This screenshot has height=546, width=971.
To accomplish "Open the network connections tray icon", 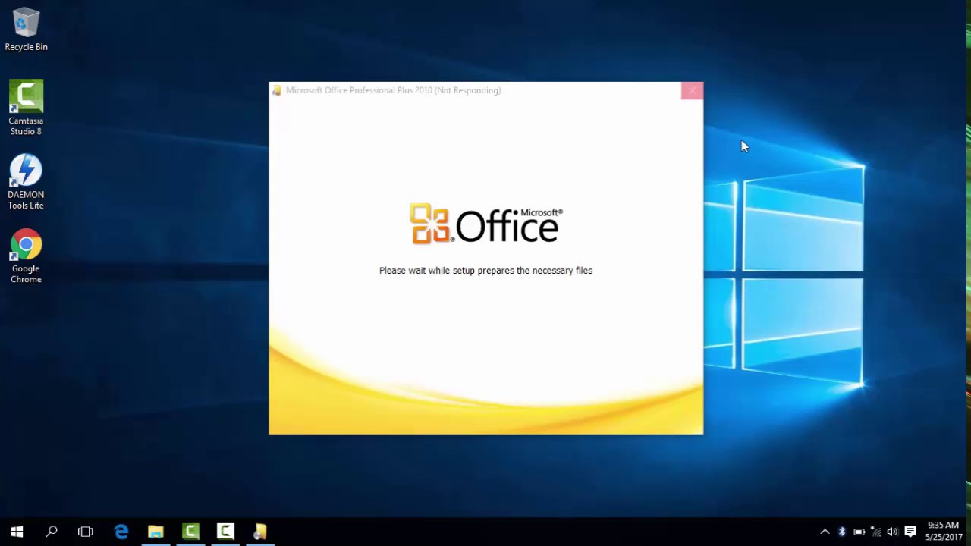I will pyautogui.click(x=876, y=532).
